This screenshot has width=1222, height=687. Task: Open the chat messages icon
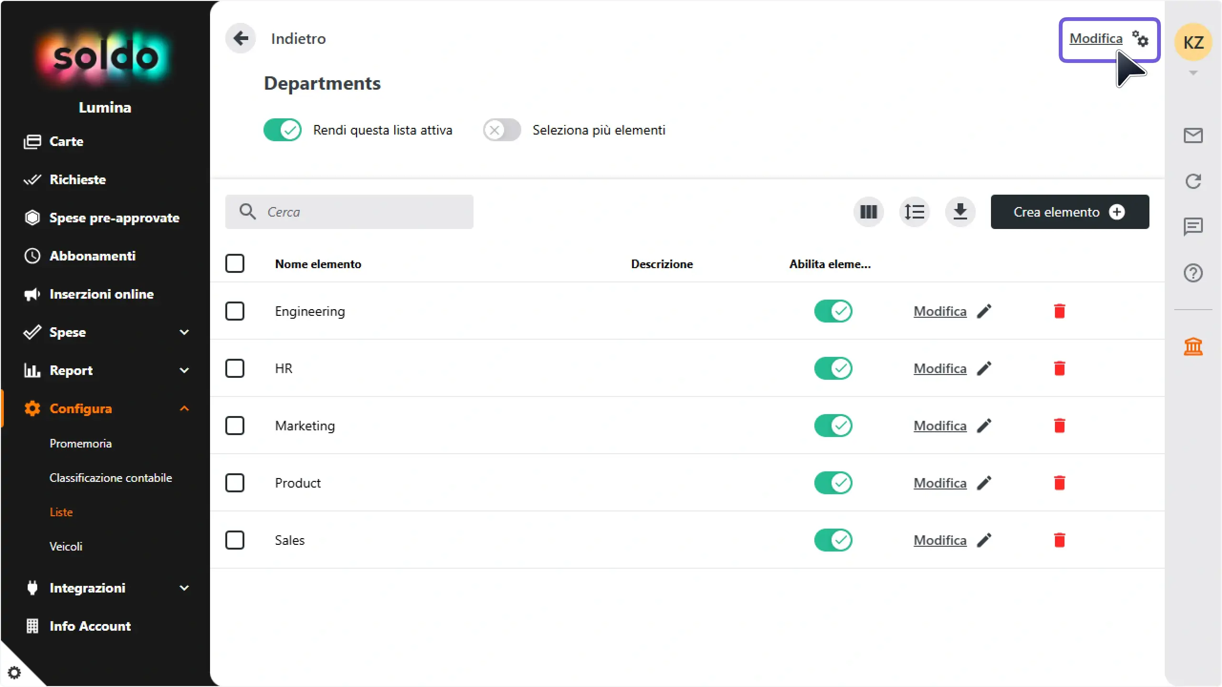[x=1193, y=227]
